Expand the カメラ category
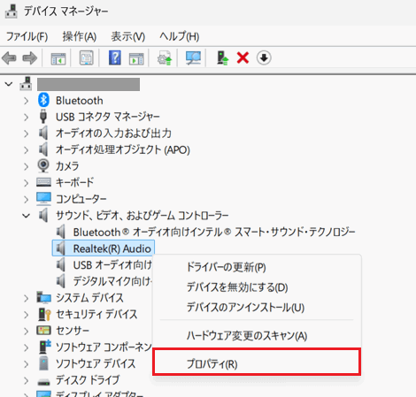The image size is (416, 397). [x=27, y=166]
